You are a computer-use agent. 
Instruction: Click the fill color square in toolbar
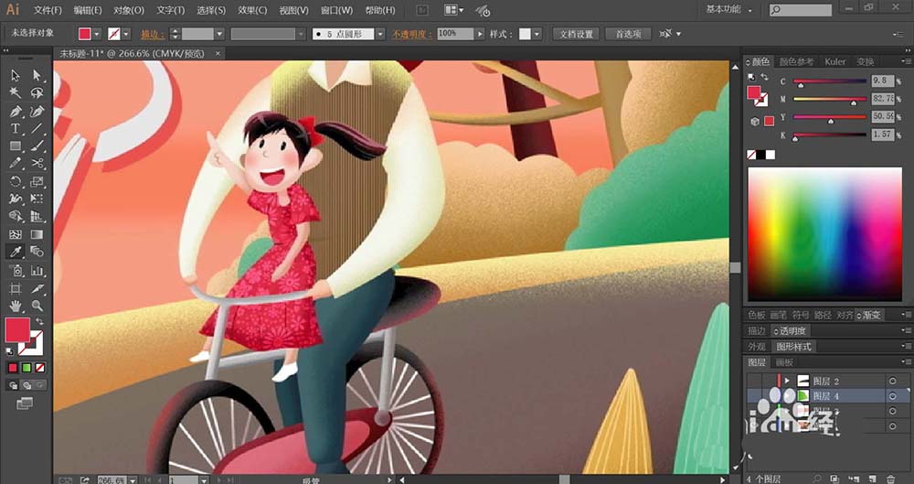(17, 330)
